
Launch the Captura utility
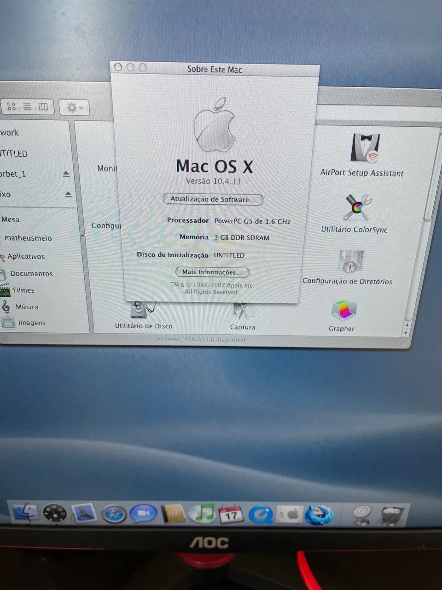[243, 310]
